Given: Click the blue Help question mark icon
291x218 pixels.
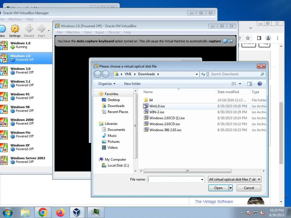Looking at the screenshot, I should (260, 84).
